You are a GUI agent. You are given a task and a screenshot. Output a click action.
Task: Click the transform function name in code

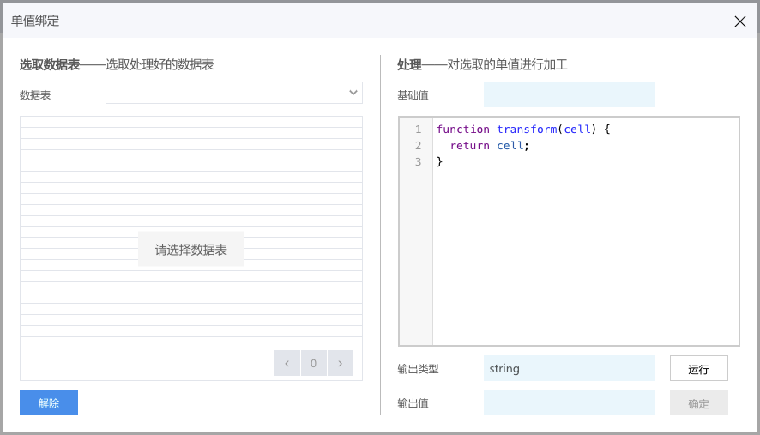pyautogui.click(x=527, y=129)
